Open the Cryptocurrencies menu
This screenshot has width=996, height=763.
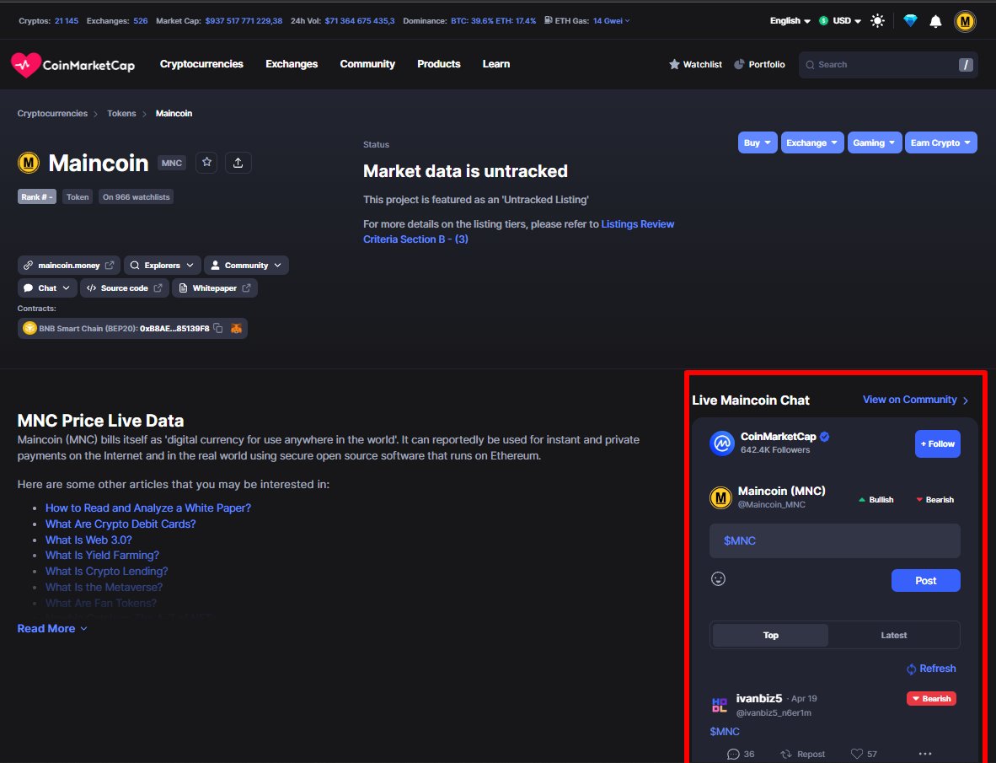pos(201,64)
